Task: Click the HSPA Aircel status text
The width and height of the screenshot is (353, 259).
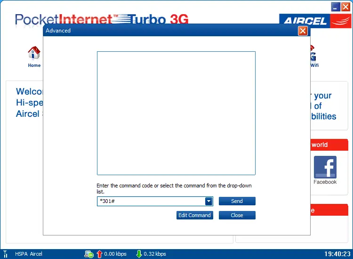Action: [29, 254]
